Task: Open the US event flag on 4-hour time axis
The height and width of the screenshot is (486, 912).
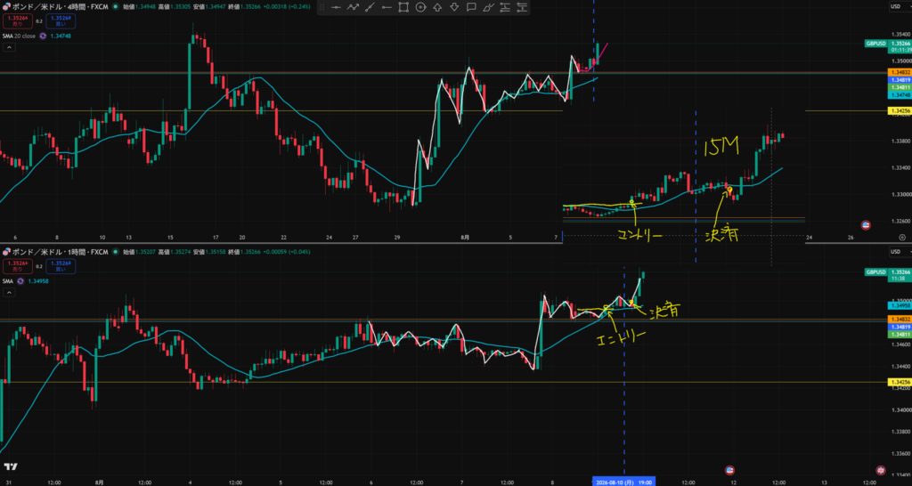Action: click(866, 225)
